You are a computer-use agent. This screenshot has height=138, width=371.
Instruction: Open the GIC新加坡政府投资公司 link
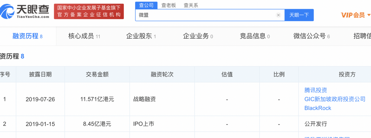tap(335, 99)
